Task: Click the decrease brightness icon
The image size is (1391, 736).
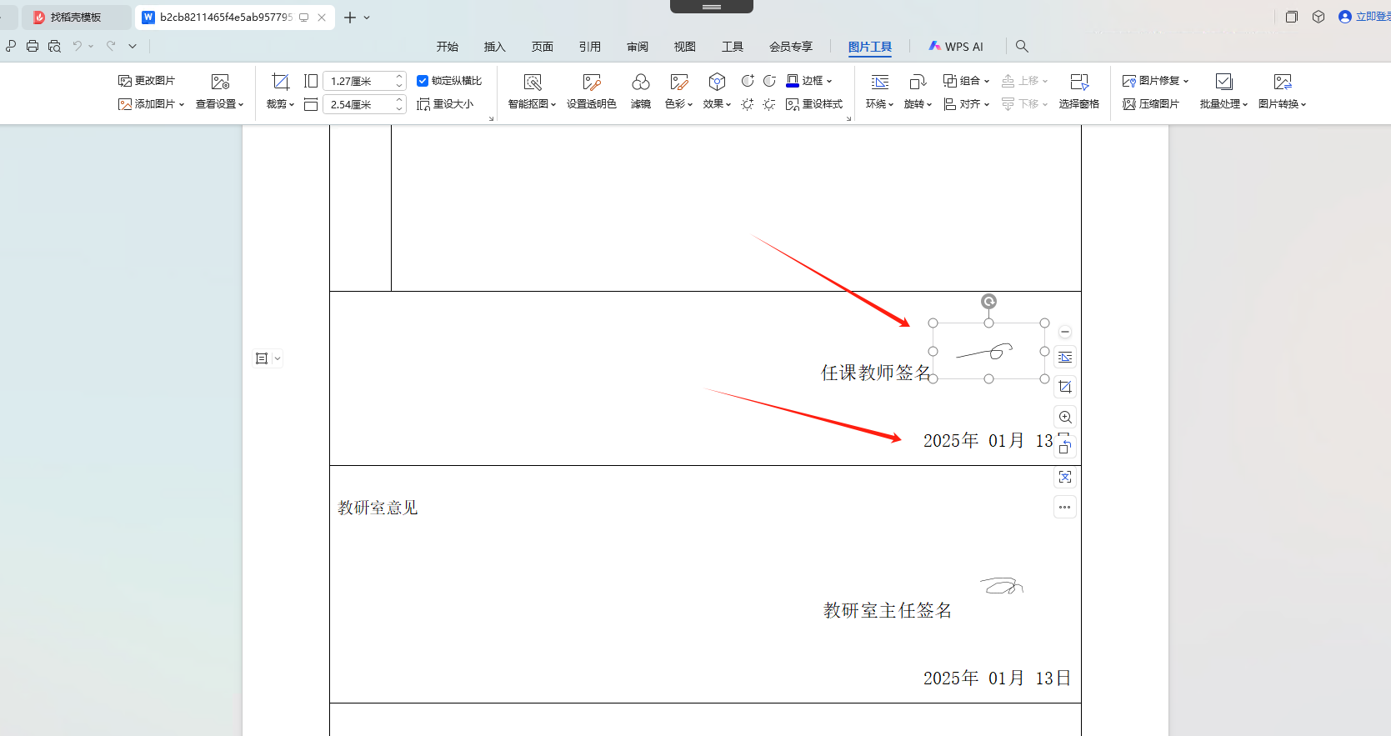Action: click(769, 104)
